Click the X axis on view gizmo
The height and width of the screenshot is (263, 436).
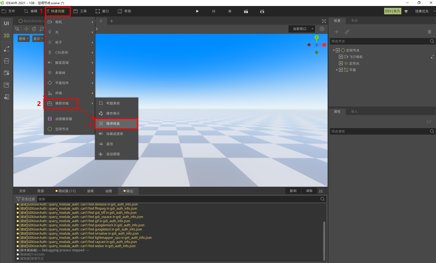[324, 45]
